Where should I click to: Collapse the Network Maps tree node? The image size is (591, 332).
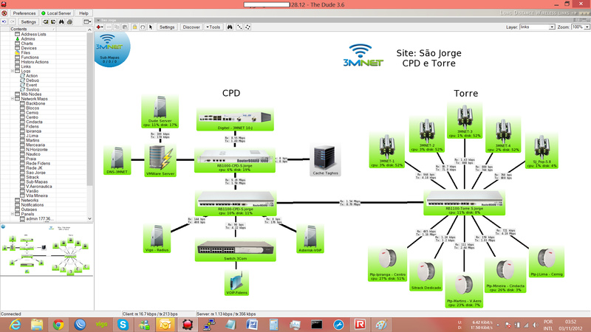pos(13,99)
